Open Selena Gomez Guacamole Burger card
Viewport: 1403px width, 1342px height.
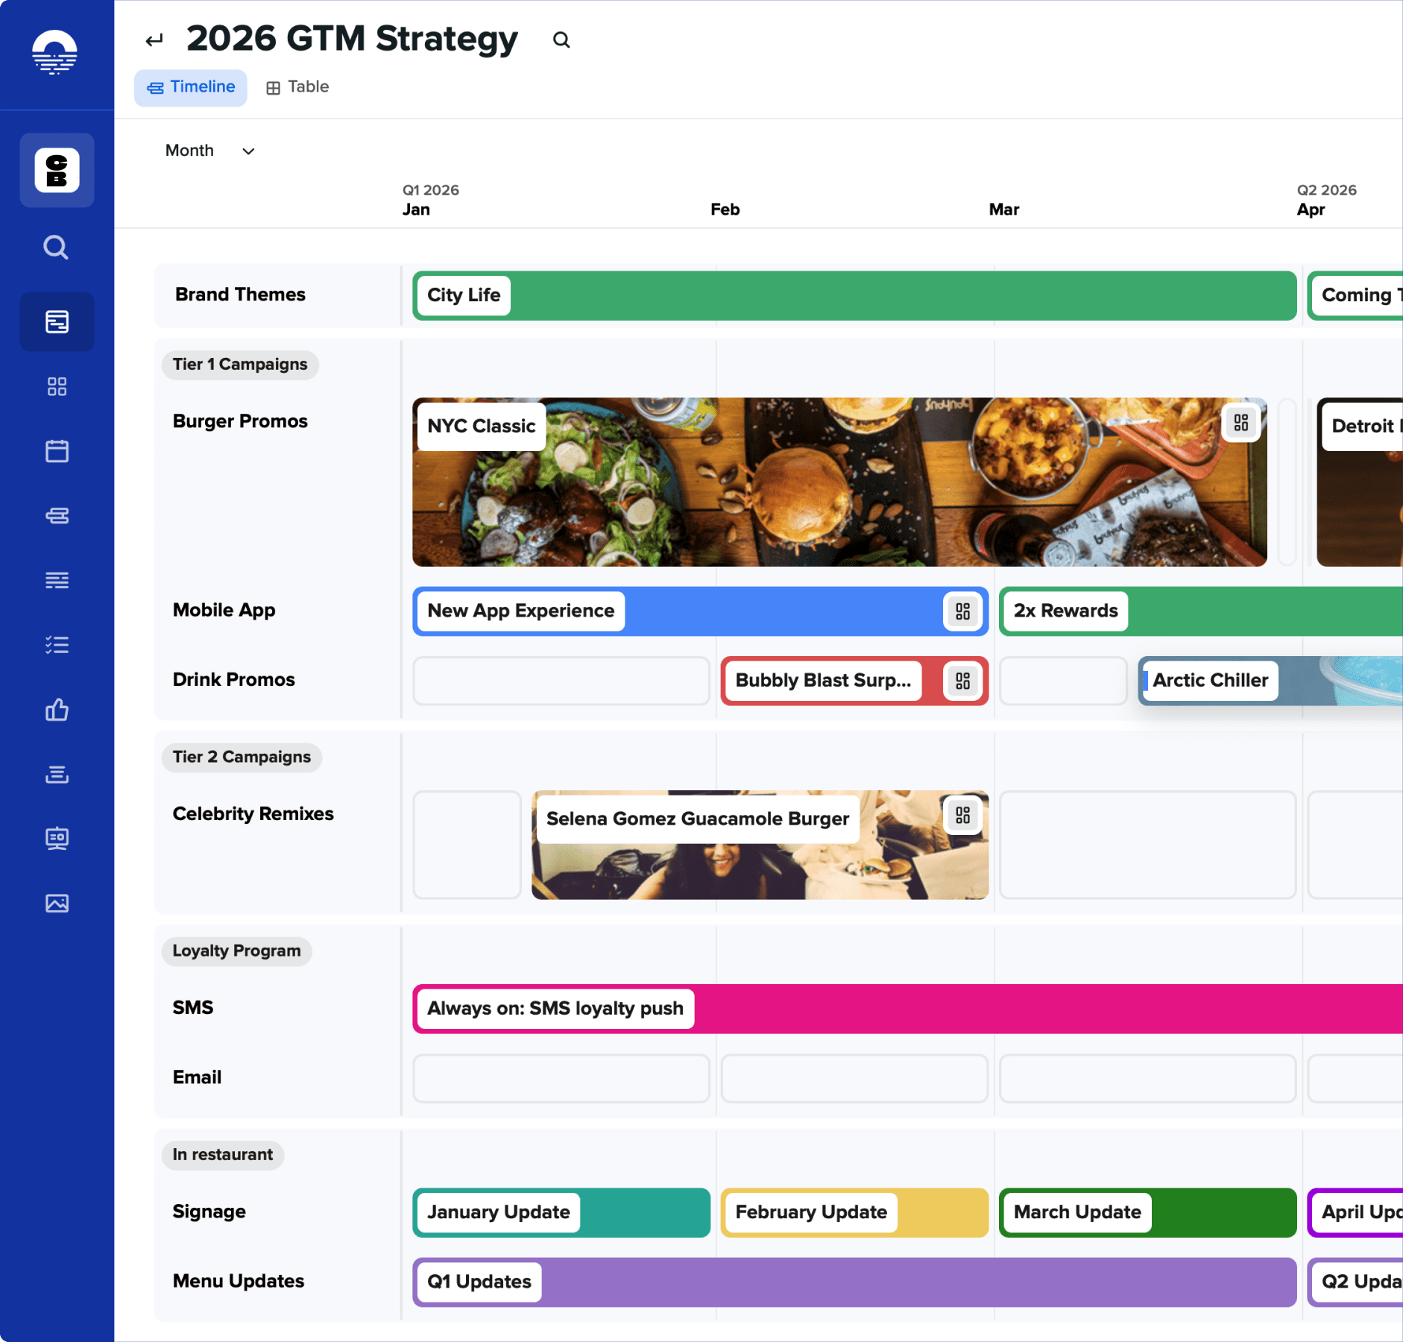tap(760, 845)
